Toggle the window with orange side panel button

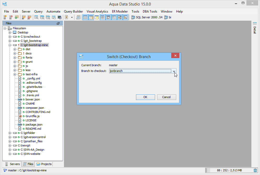[x=91, y=17]
